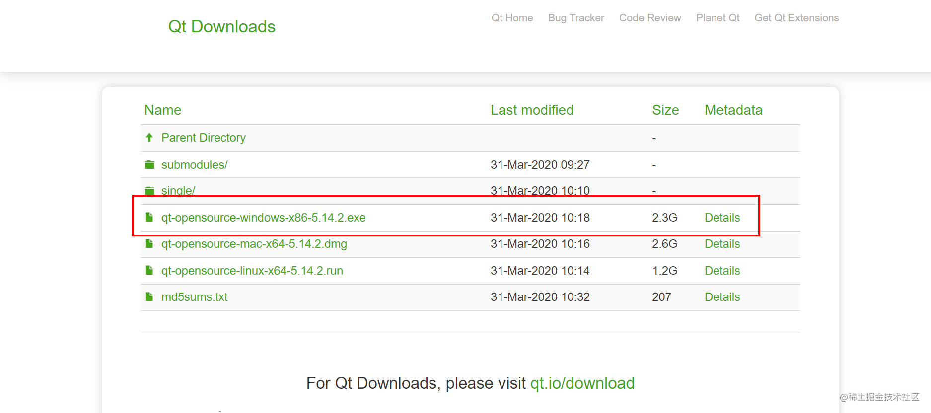Image resolution: width=931 pixels, height=413 pixels.
Task: Open the Qt Home navigation link
Action: point(512,18)
